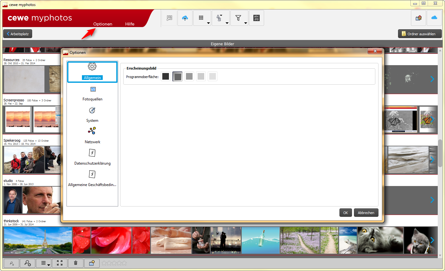This screenshot has width=445, height=271.
Task: Click the zoom out magnifier icon
Action: coord(12,263)
